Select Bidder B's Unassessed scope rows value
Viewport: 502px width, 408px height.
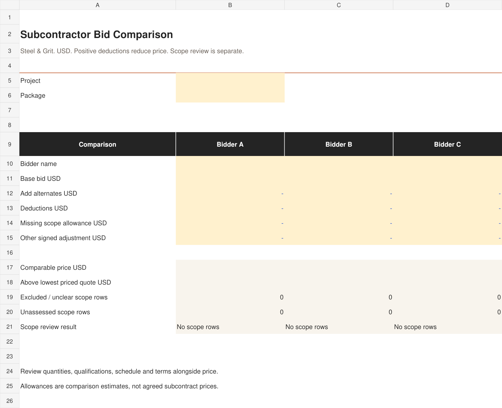click(339, 312)
